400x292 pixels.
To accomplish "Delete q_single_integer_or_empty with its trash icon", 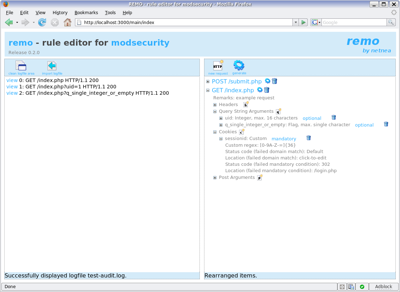I will pos(386,124).
